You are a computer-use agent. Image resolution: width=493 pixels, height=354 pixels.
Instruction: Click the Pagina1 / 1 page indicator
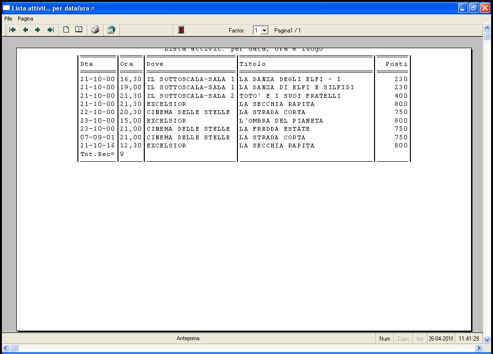click(x=288, y=31)
